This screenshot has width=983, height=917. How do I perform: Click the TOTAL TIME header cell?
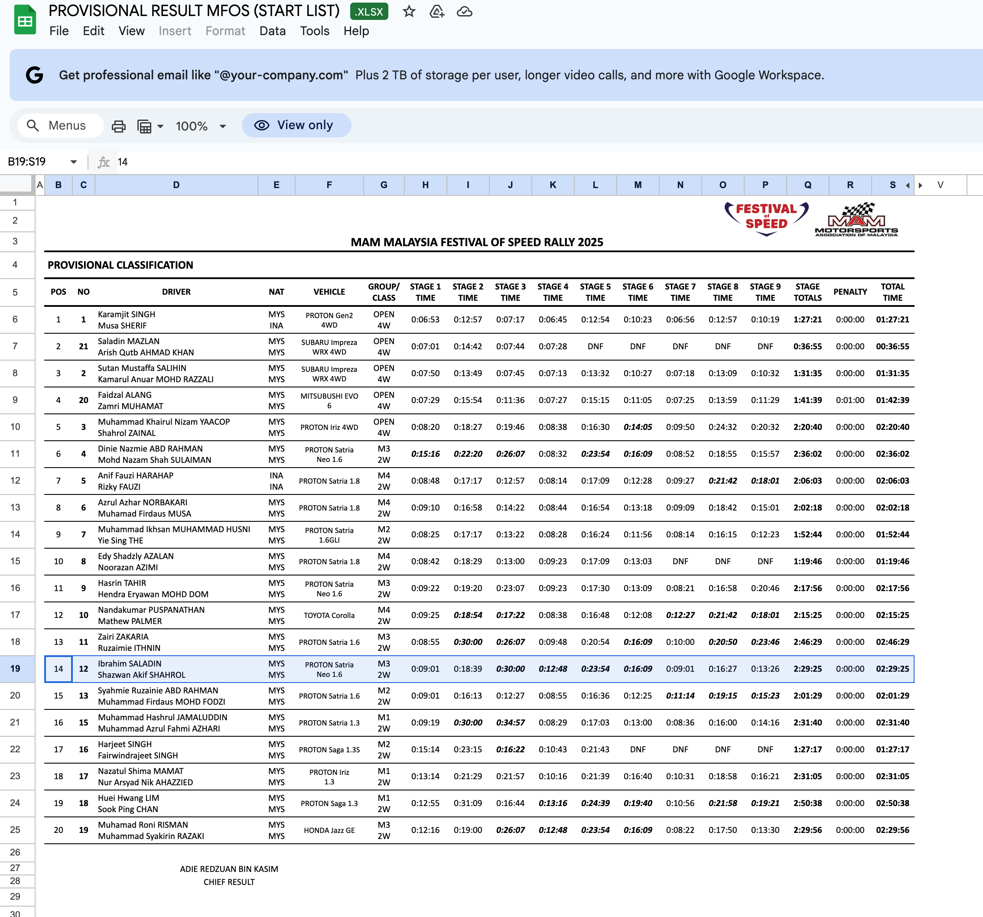[x=892, y=292]
